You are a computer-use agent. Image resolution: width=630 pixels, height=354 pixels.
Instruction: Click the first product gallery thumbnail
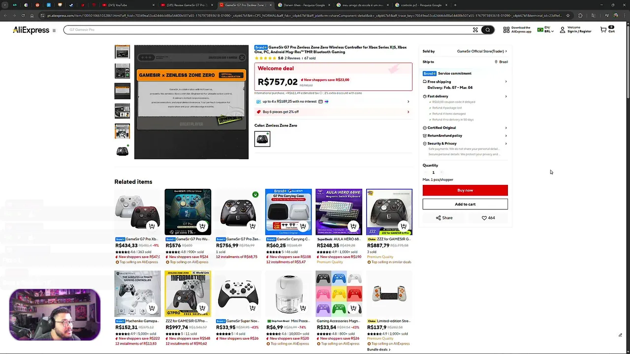click(123, 52)
